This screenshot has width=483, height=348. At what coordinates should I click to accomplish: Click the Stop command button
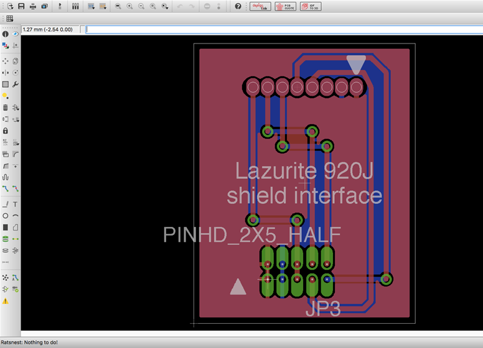[x=207, y=6]
